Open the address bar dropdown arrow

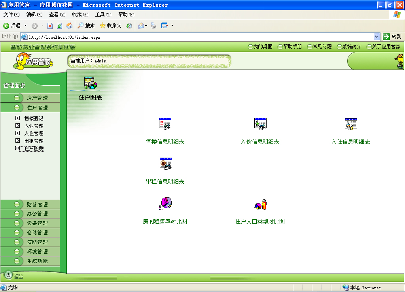[377, 37]
